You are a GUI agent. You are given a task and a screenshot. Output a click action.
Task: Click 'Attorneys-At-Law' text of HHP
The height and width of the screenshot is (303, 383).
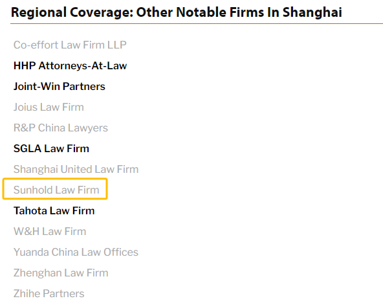point(83,66)
